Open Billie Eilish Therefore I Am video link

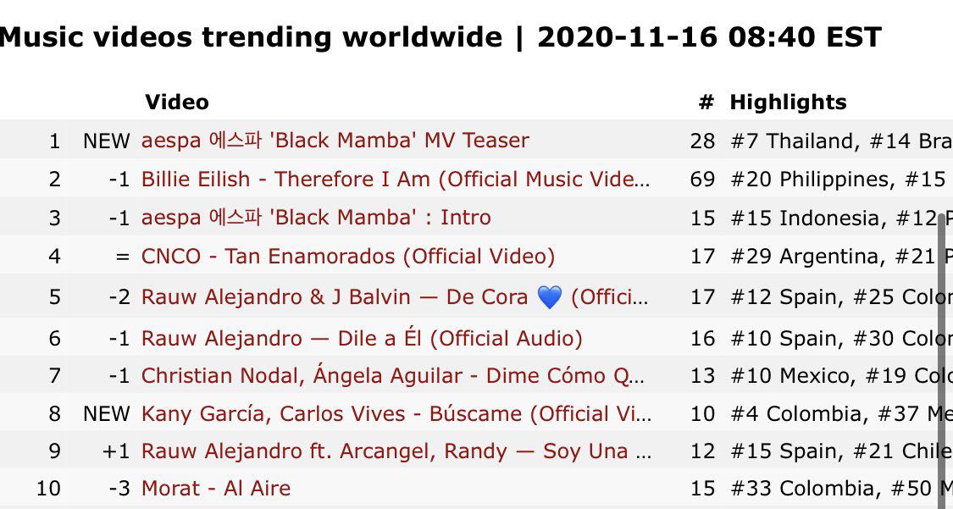396,180
